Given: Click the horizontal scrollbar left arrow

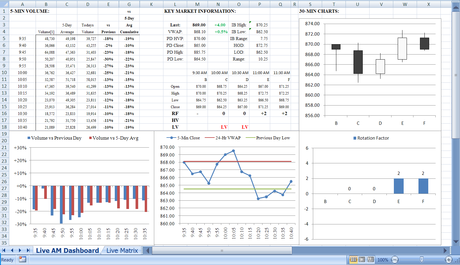Looking at the screenshot, I should click(147, 250).
